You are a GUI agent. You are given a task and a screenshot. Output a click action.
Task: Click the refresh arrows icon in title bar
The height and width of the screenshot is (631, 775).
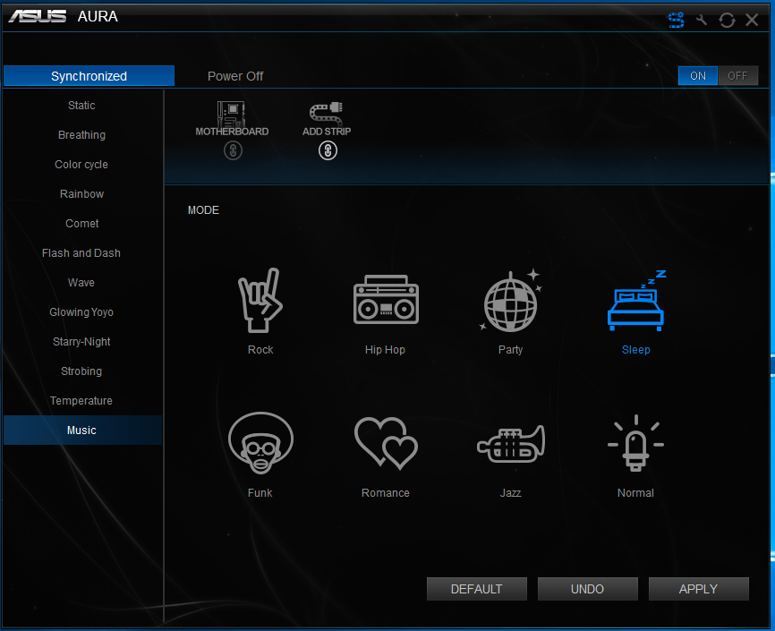[x=727, y=20]
